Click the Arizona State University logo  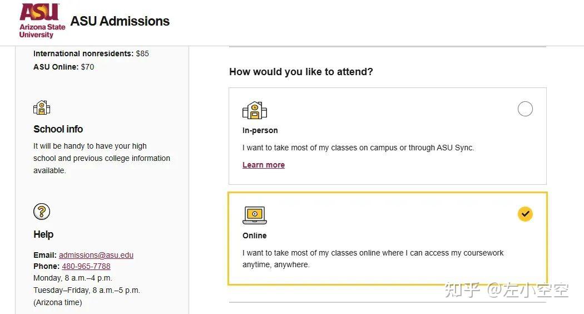[x=42, y=21]
